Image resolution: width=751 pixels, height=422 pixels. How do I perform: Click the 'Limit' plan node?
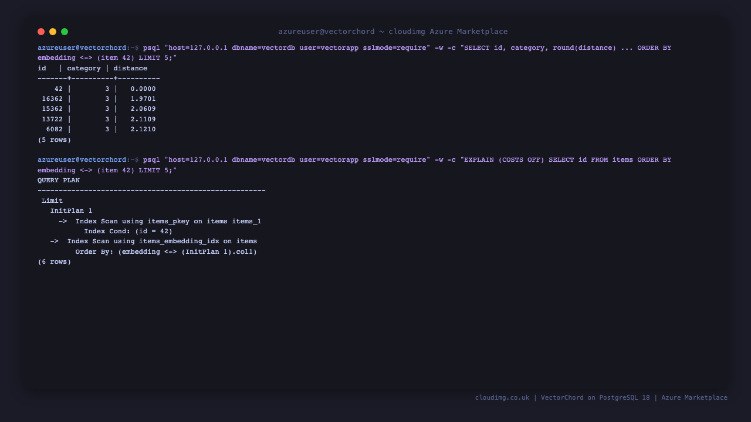(52, 200)
